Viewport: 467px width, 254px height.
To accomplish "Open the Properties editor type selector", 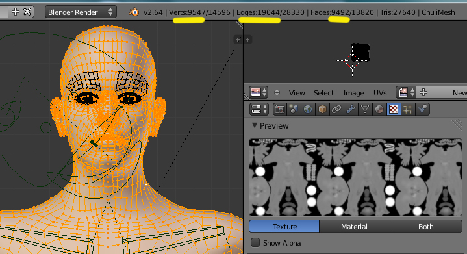I will [x=259, y=109].
